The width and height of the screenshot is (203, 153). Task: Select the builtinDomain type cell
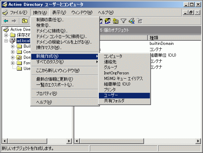(x=162, y=43)
